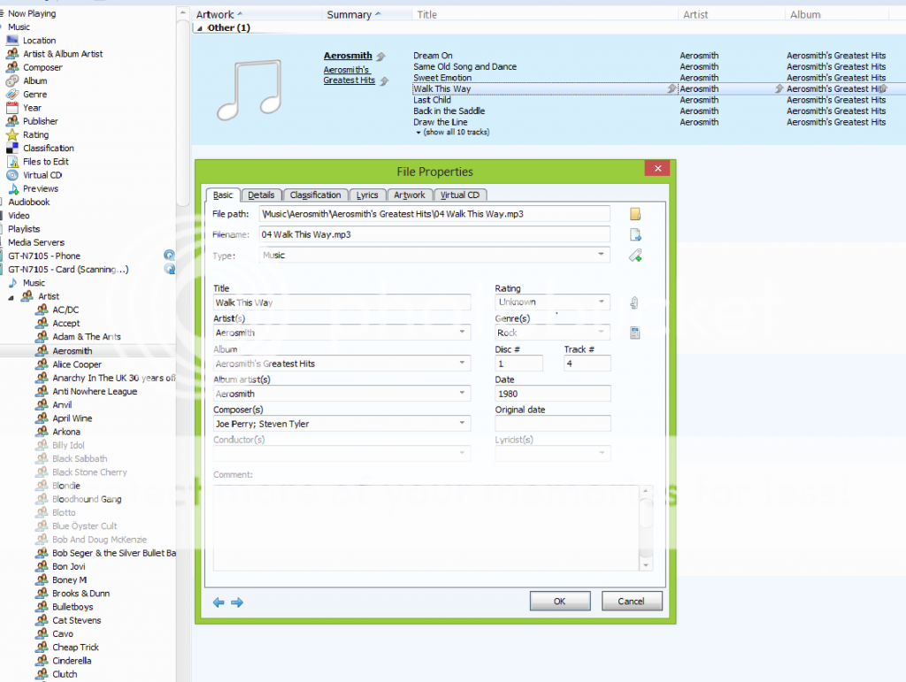The width and height of the screenshot is (906, 682).
Task: Click the Year calendar icon in the sidebar
Action: pyautogui.click(x=12, y=107)
